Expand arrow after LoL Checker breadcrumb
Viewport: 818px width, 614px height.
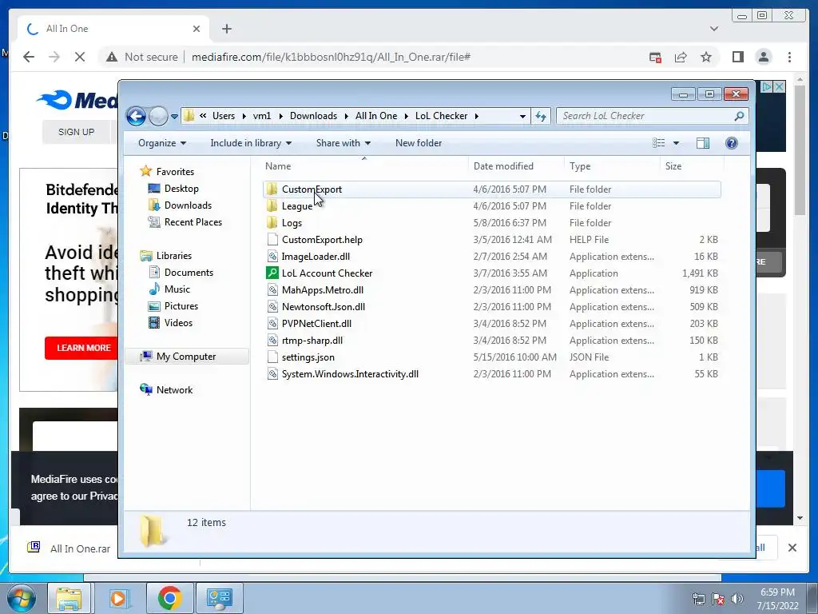point(476,116)
